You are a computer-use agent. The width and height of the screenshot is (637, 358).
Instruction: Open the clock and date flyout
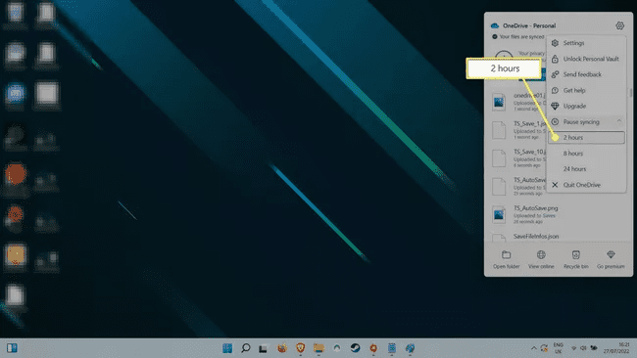click(616, 348)
